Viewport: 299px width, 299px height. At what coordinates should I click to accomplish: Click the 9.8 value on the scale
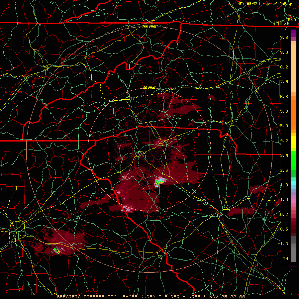point(284,37)
